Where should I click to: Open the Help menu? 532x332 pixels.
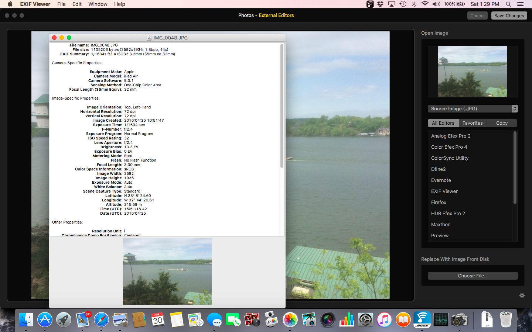[x=119, y=4]
